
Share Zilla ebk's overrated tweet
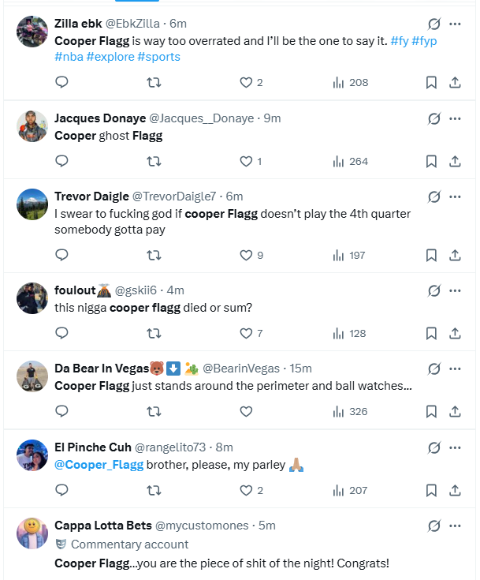455,82
